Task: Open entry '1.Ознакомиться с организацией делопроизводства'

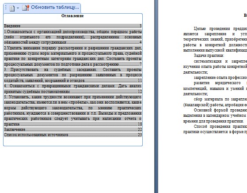Action: pos(73,37)
